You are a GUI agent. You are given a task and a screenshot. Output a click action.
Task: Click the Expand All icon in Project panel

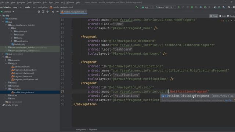[x=43, y=12]
